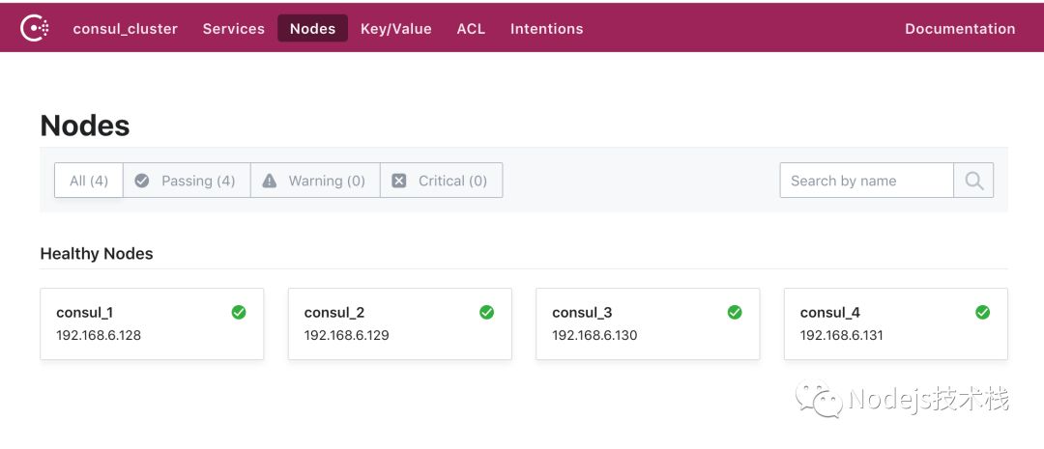
Task: Click green check icon on consul_4
Action: [x=983, y=312]
